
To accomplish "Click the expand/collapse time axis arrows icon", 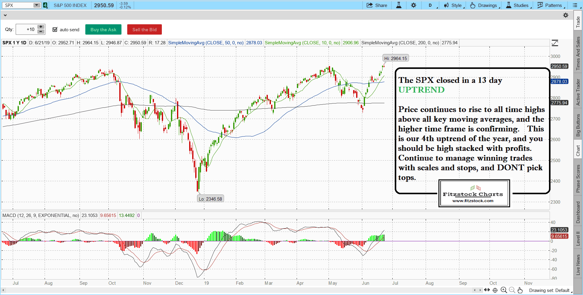I will pos(487,290).
